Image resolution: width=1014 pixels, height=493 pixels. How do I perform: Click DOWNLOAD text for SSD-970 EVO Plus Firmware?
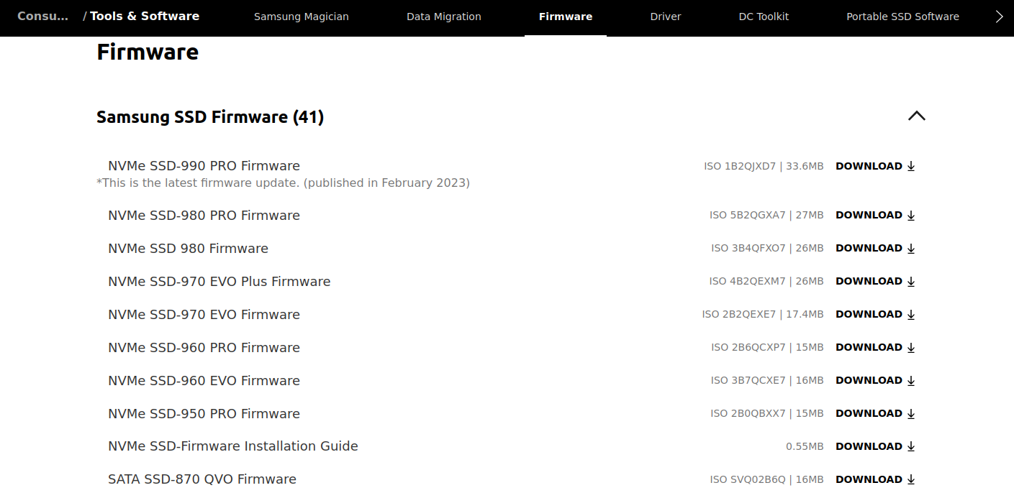869,281
